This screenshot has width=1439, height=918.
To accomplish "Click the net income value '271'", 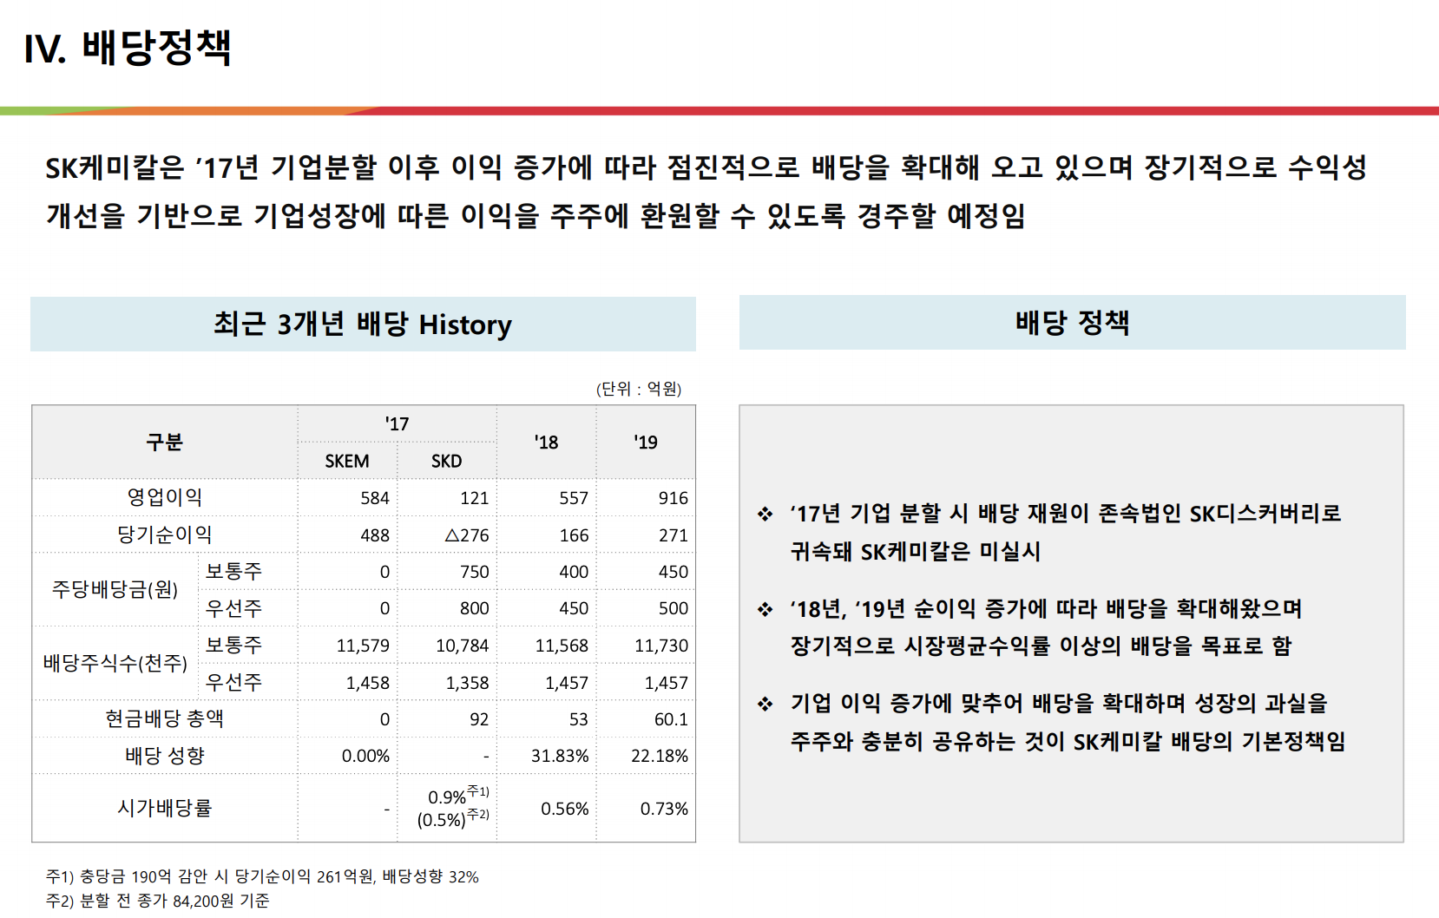I will [x=674, y=535].
